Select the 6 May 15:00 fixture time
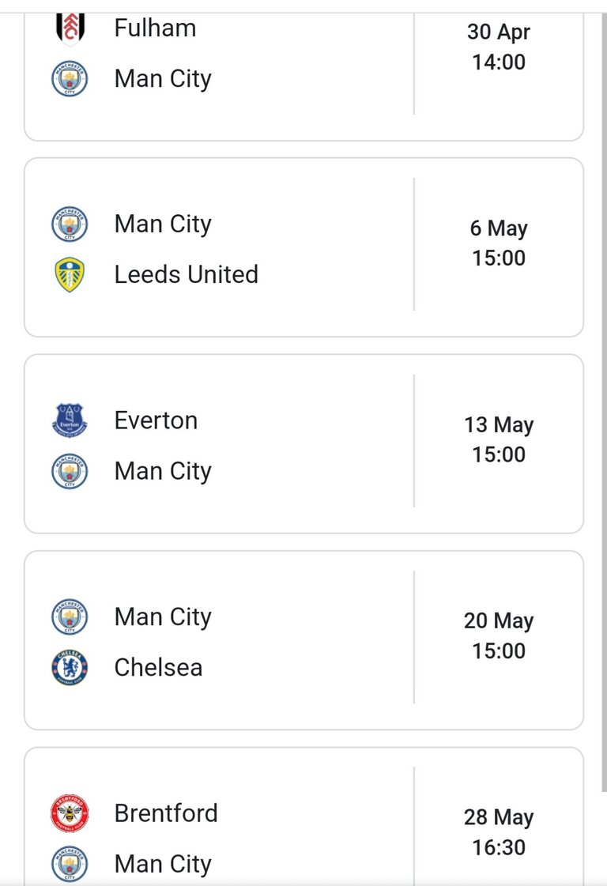 click(499, 243)
